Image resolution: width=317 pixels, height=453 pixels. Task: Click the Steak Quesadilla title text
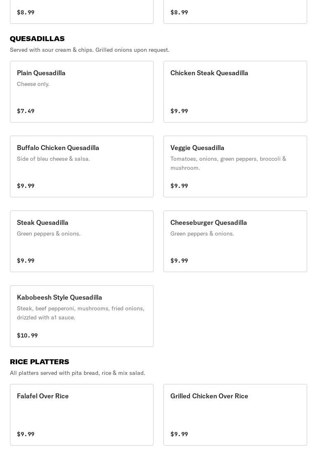42,222
